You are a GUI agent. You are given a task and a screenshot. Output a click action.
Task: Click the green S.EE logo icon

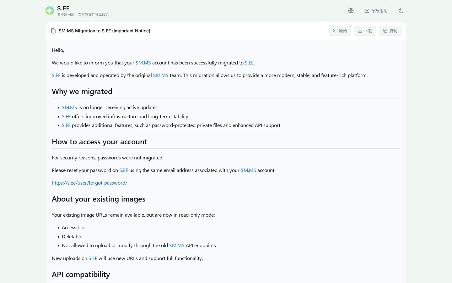tap(50, 11)
